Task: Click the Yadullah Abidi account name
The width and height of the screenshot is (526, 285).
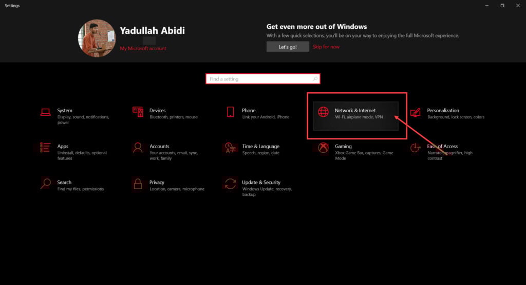Action: click(152, 30)
